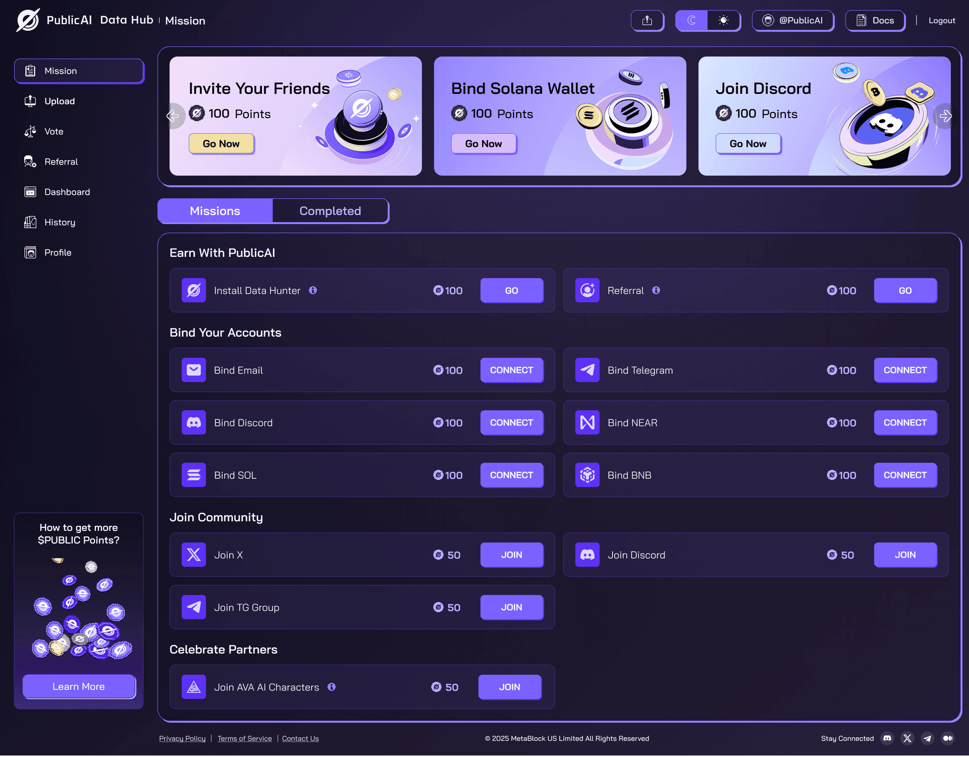This screenshot has height=757, width=969.
Task: Select the Vote icon in the sidebar
Action: point(30,131)
